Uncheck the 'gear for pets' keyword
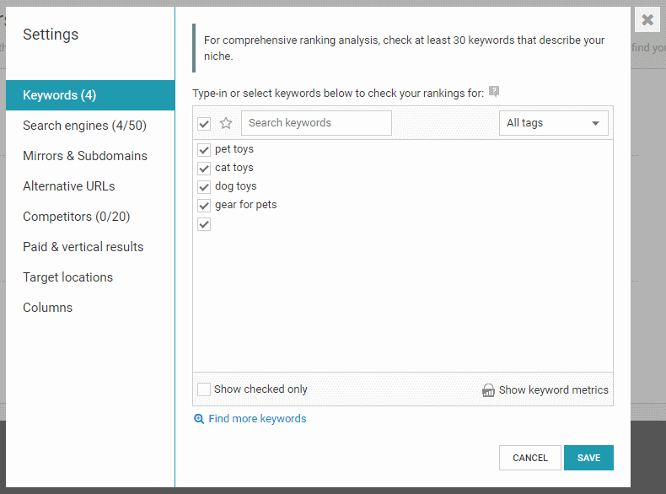 (x=204, y=206)
